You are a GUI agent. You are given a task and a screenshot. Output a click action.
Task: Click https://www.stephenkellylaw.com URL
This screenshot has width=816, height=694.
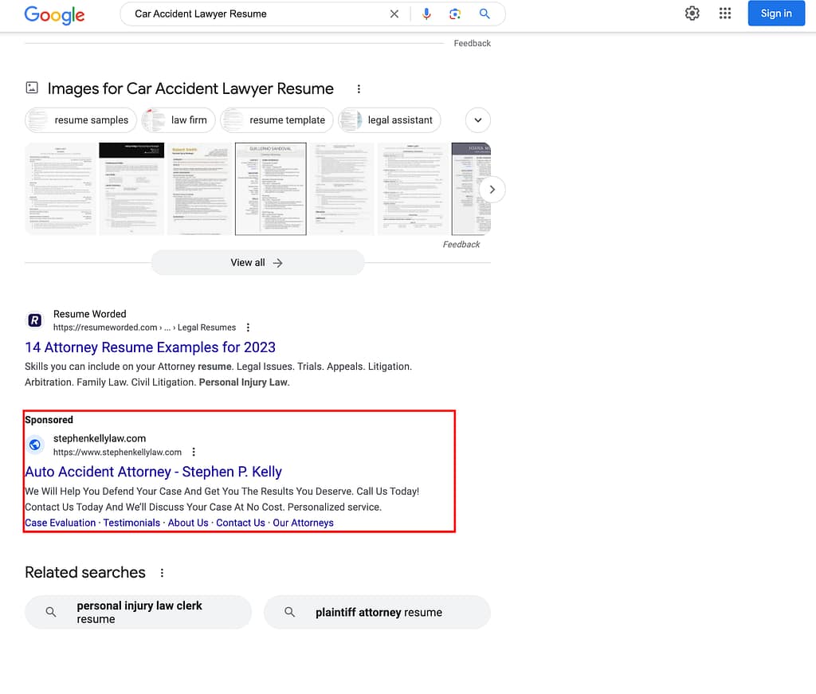pyautogui.click(x=117, y=453)
